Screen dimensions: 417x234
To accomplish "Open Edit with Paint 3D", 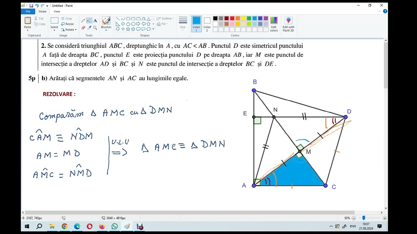I will pos(288,24).
